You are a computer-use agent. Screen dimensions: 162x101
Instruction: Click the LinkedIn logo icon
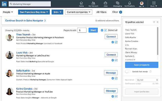tap(4, 4)
